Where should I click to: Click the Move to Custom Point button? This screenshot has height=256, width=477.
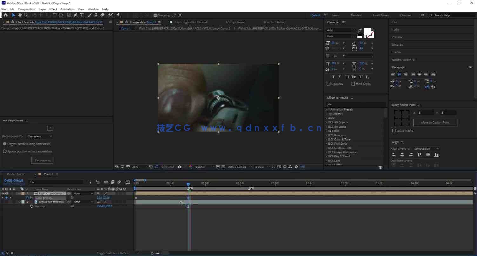tap(435, 123)
